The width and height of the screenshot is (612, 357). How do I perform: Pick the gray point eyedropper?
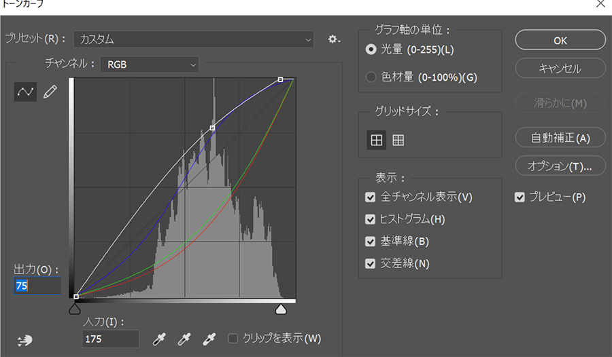184,339
